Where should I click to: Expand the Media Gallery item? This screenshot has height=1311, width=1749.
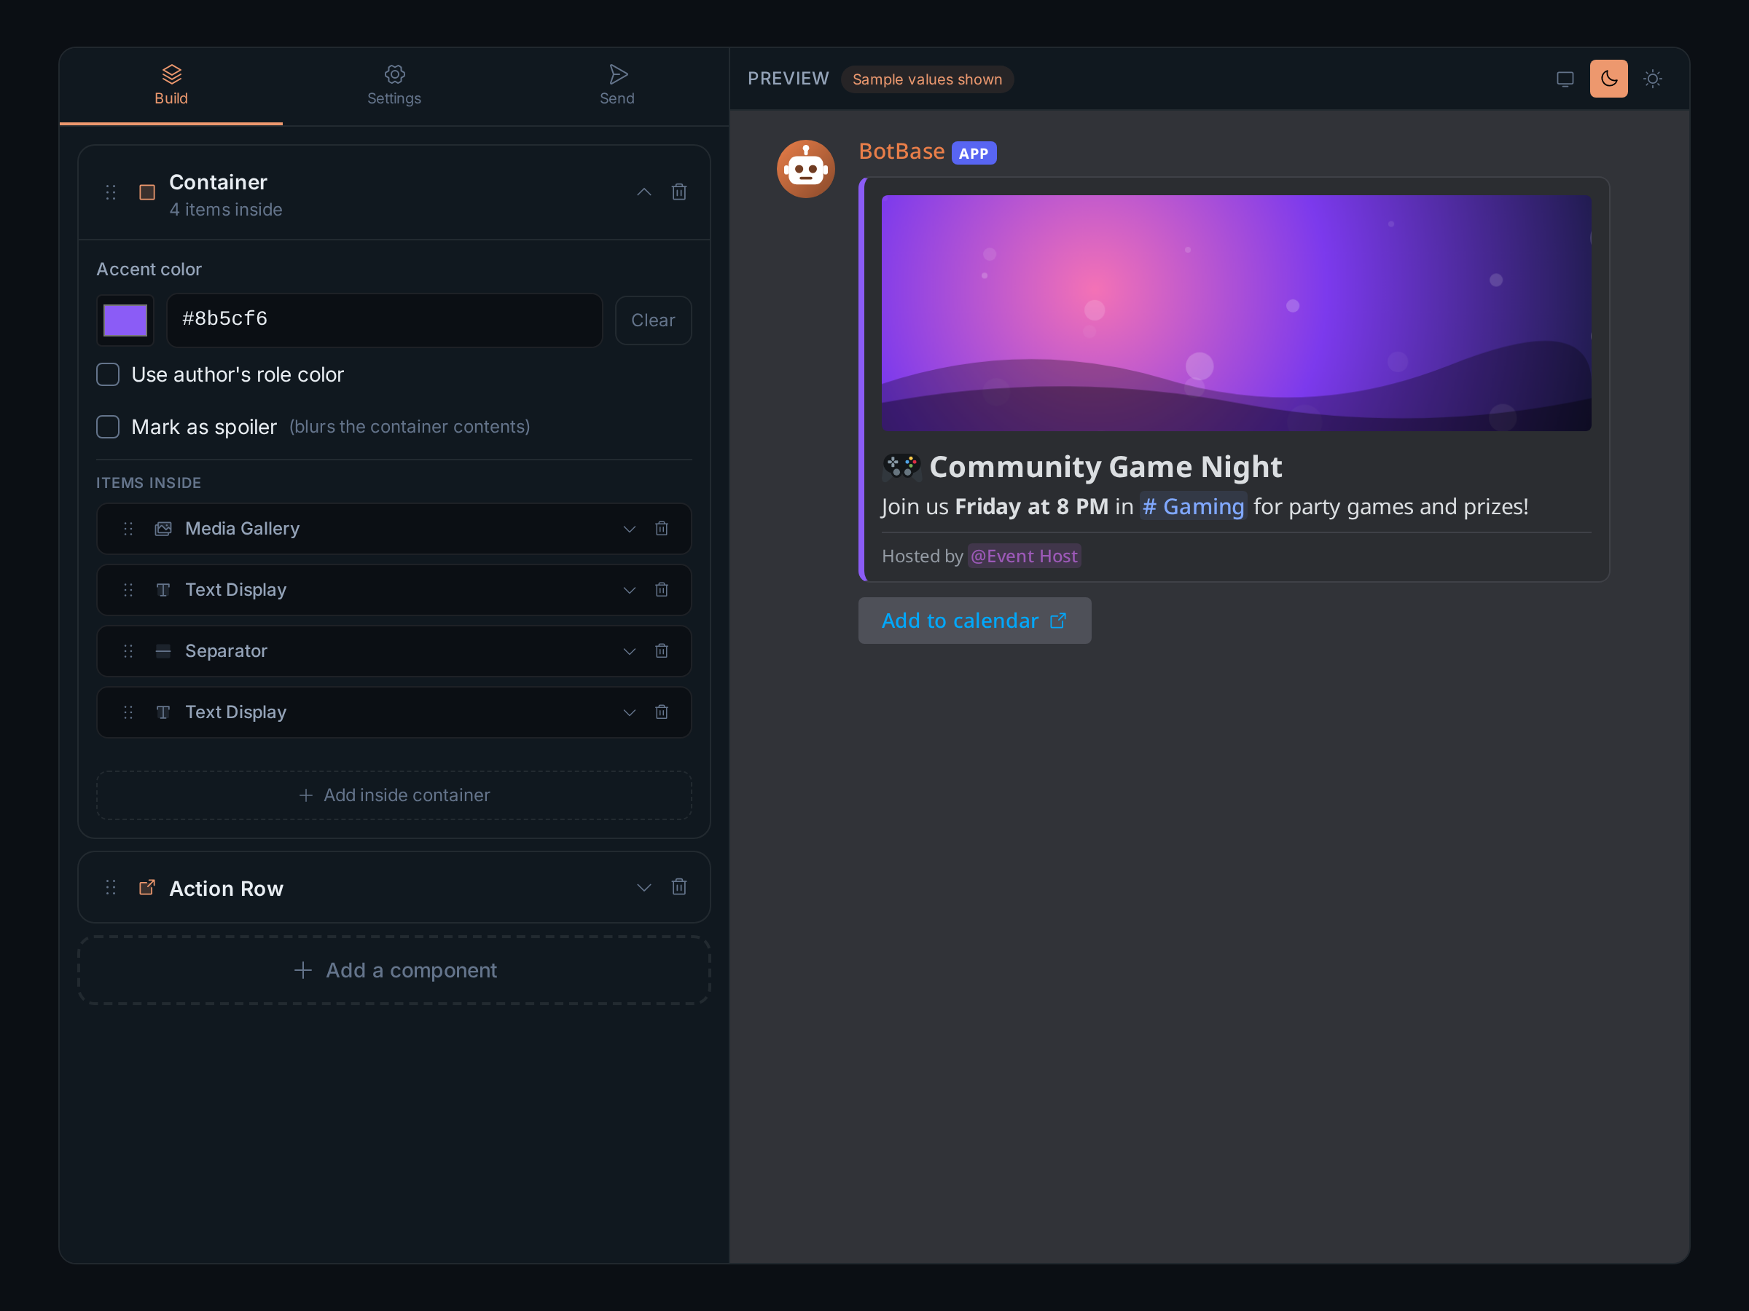[x=630, y=529]
